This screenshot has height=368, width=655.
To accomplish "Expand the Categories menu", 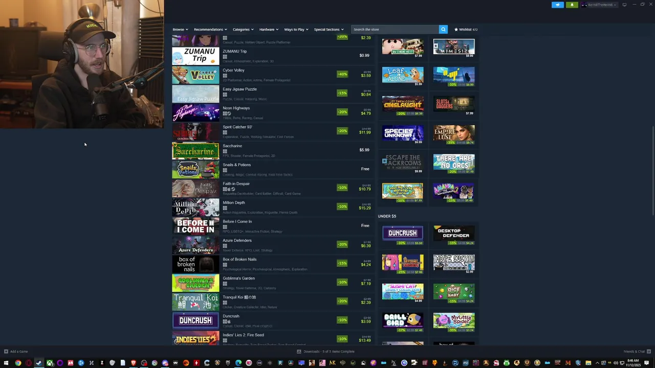I will [x=243, y=30].
